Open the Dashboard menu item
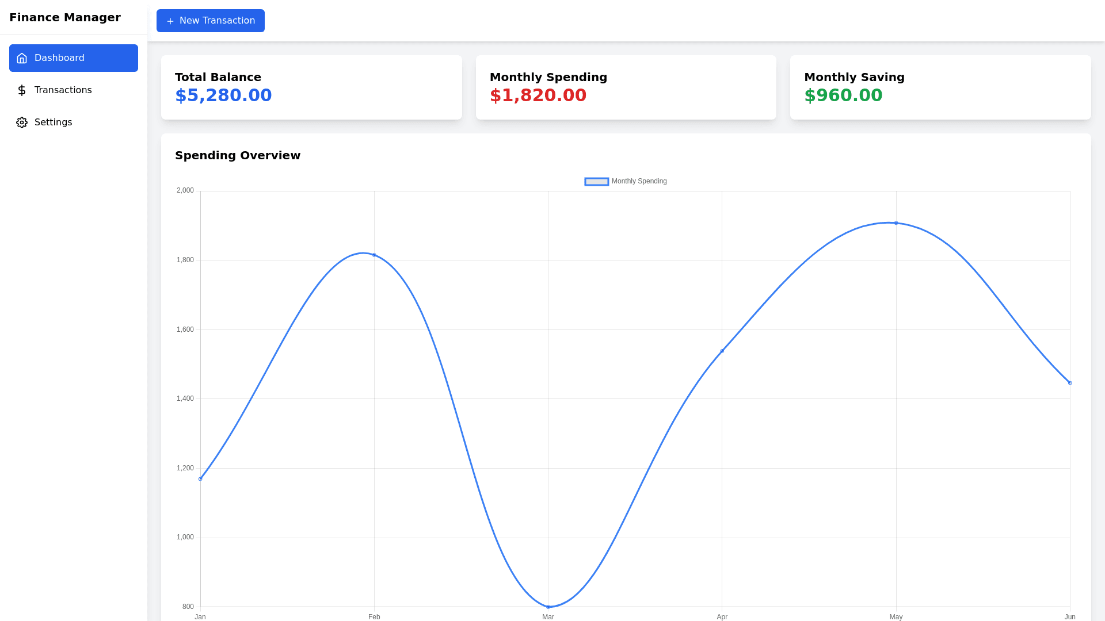The height and width of the screenshot is (621, 1105). click(74, 58)
